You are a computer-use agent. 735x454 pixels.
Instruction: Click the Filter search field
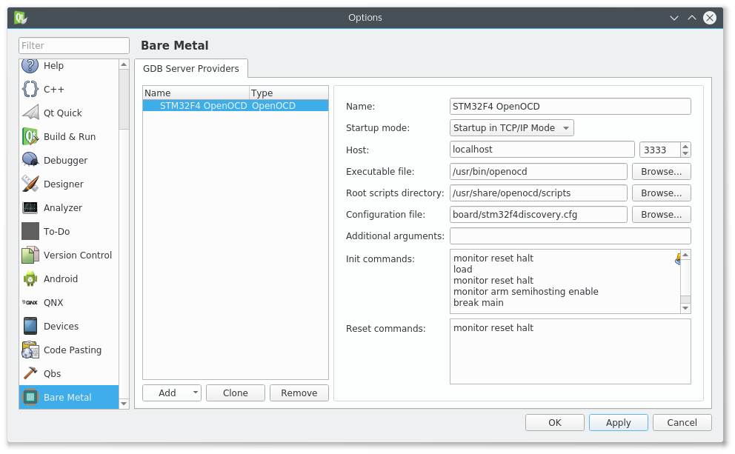74,45
